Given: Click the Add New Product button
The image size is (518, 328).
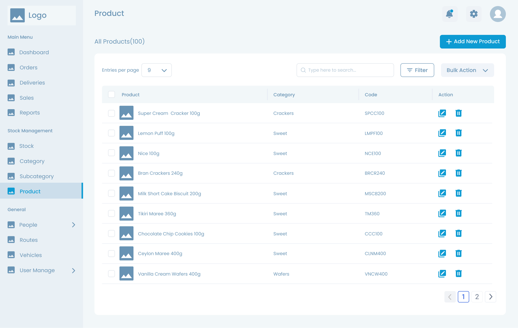Looking at the screenshot, I should pos(472,41).
